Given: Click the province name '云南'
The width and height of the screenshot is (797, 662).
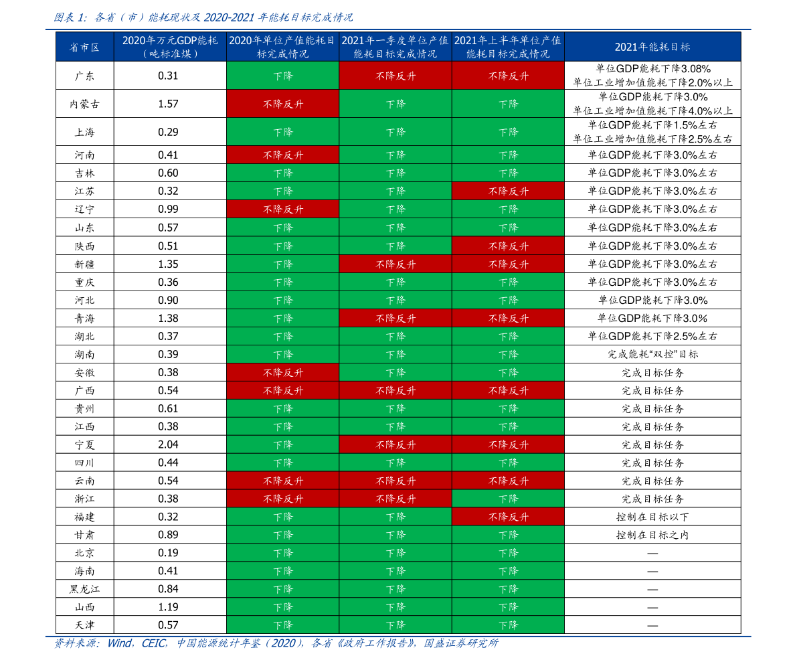Looking at the screenshot, I should (x=84, y=481).
